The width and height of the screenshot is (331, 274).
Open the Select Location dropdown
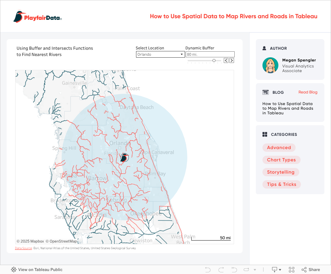coord(160,54)
